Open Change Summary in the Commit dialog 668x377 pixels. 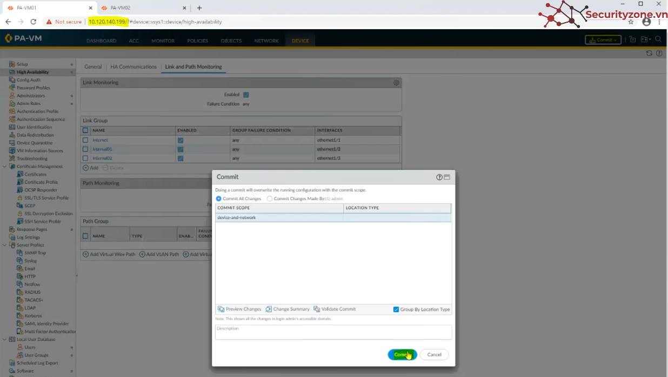point(288,309)
